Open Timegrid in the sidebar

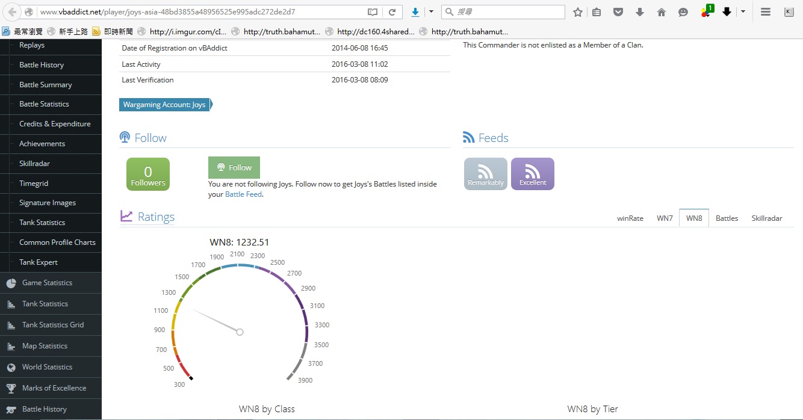(x=34, y=184)
